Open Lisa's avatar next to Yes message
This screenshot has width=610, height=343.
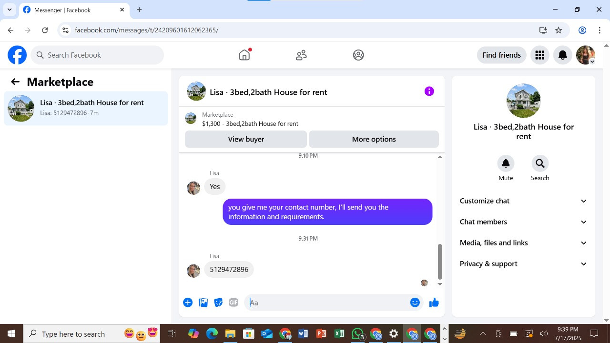pyautogui.click(x=193, y=188)
